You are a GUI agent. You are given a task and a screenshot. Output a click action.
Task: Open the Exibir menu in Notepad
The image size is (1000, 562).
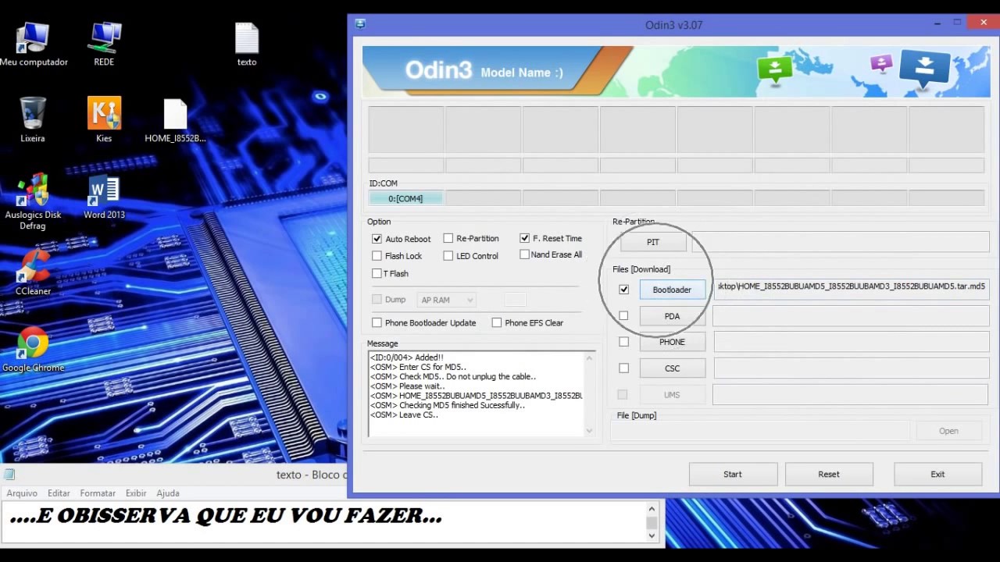pos(136,493)
